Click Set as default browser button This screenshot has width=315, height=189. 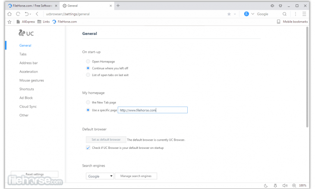(106, 139)
